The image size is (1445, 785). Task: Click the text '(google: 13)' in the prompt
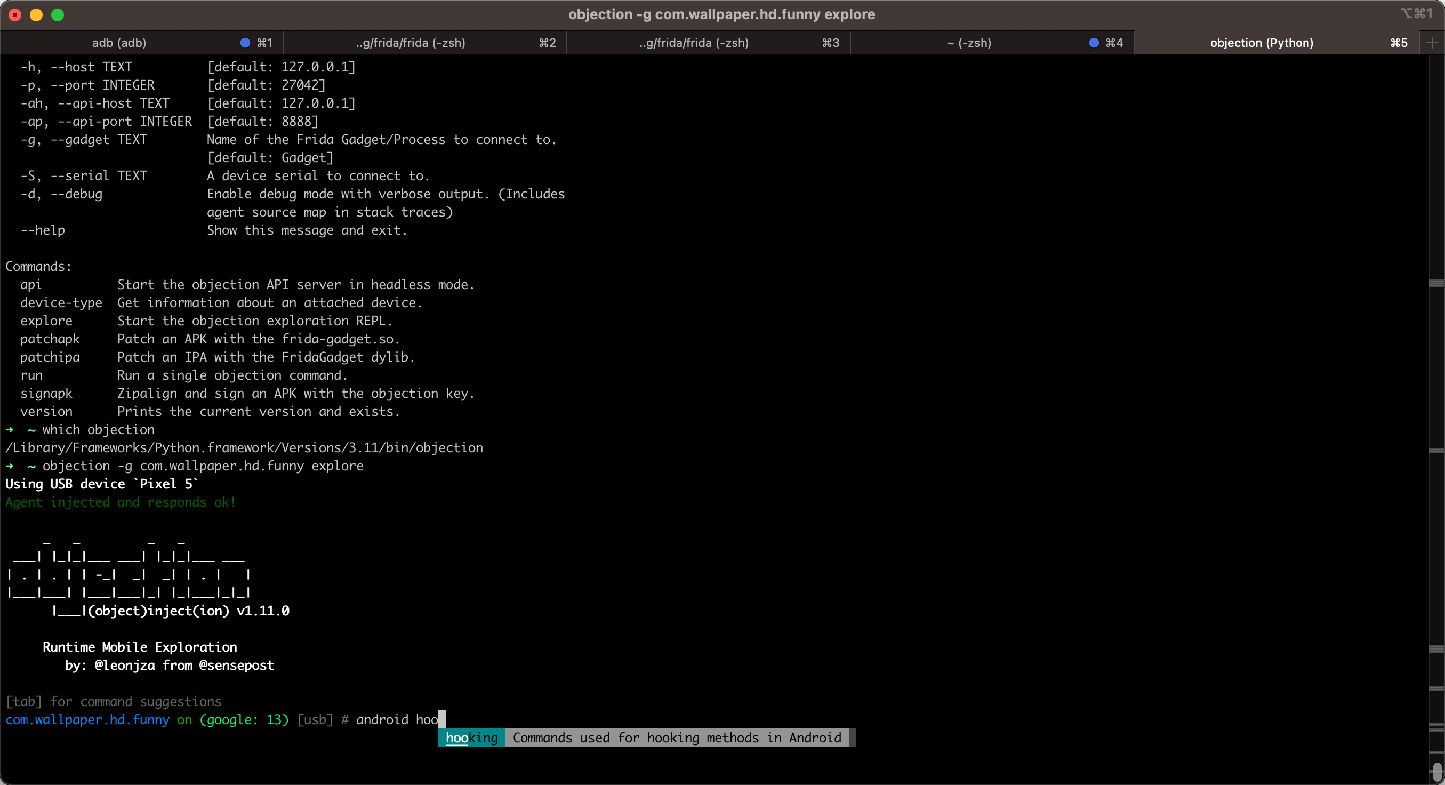tap(244, 720)
